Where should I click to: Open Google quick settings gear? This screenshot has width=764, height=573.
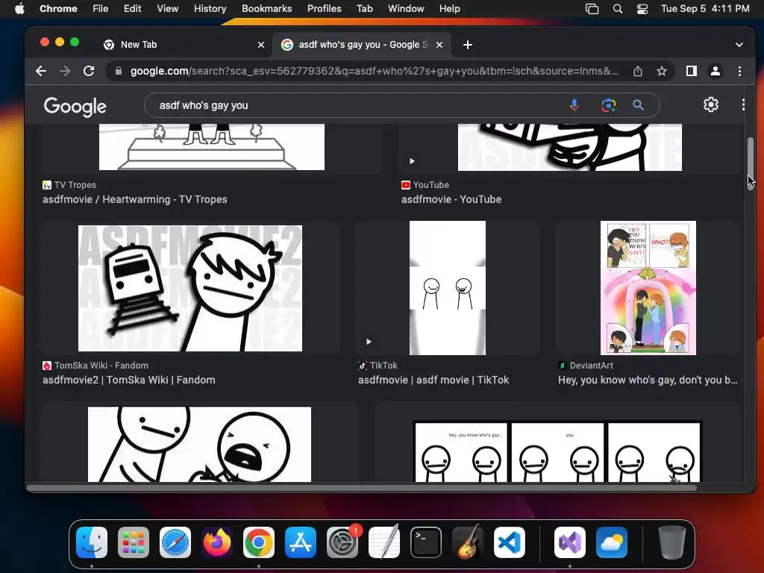tap(711, 104)
